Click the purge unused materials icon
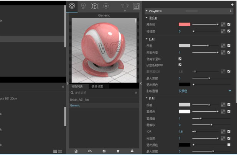The width and height of the screenshot is (237, 155). point(132,151)
